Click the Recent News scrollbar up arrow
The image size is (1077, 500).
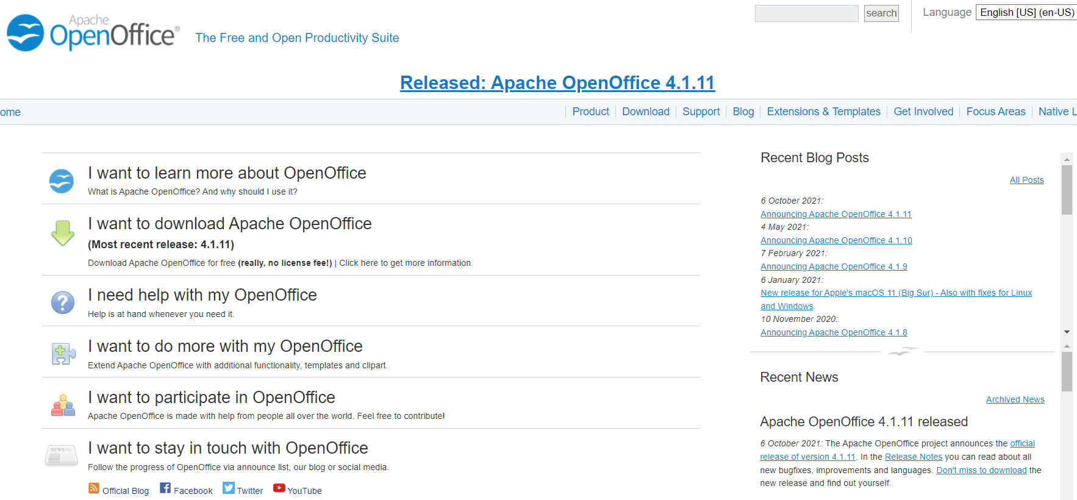pos(1067,346)
